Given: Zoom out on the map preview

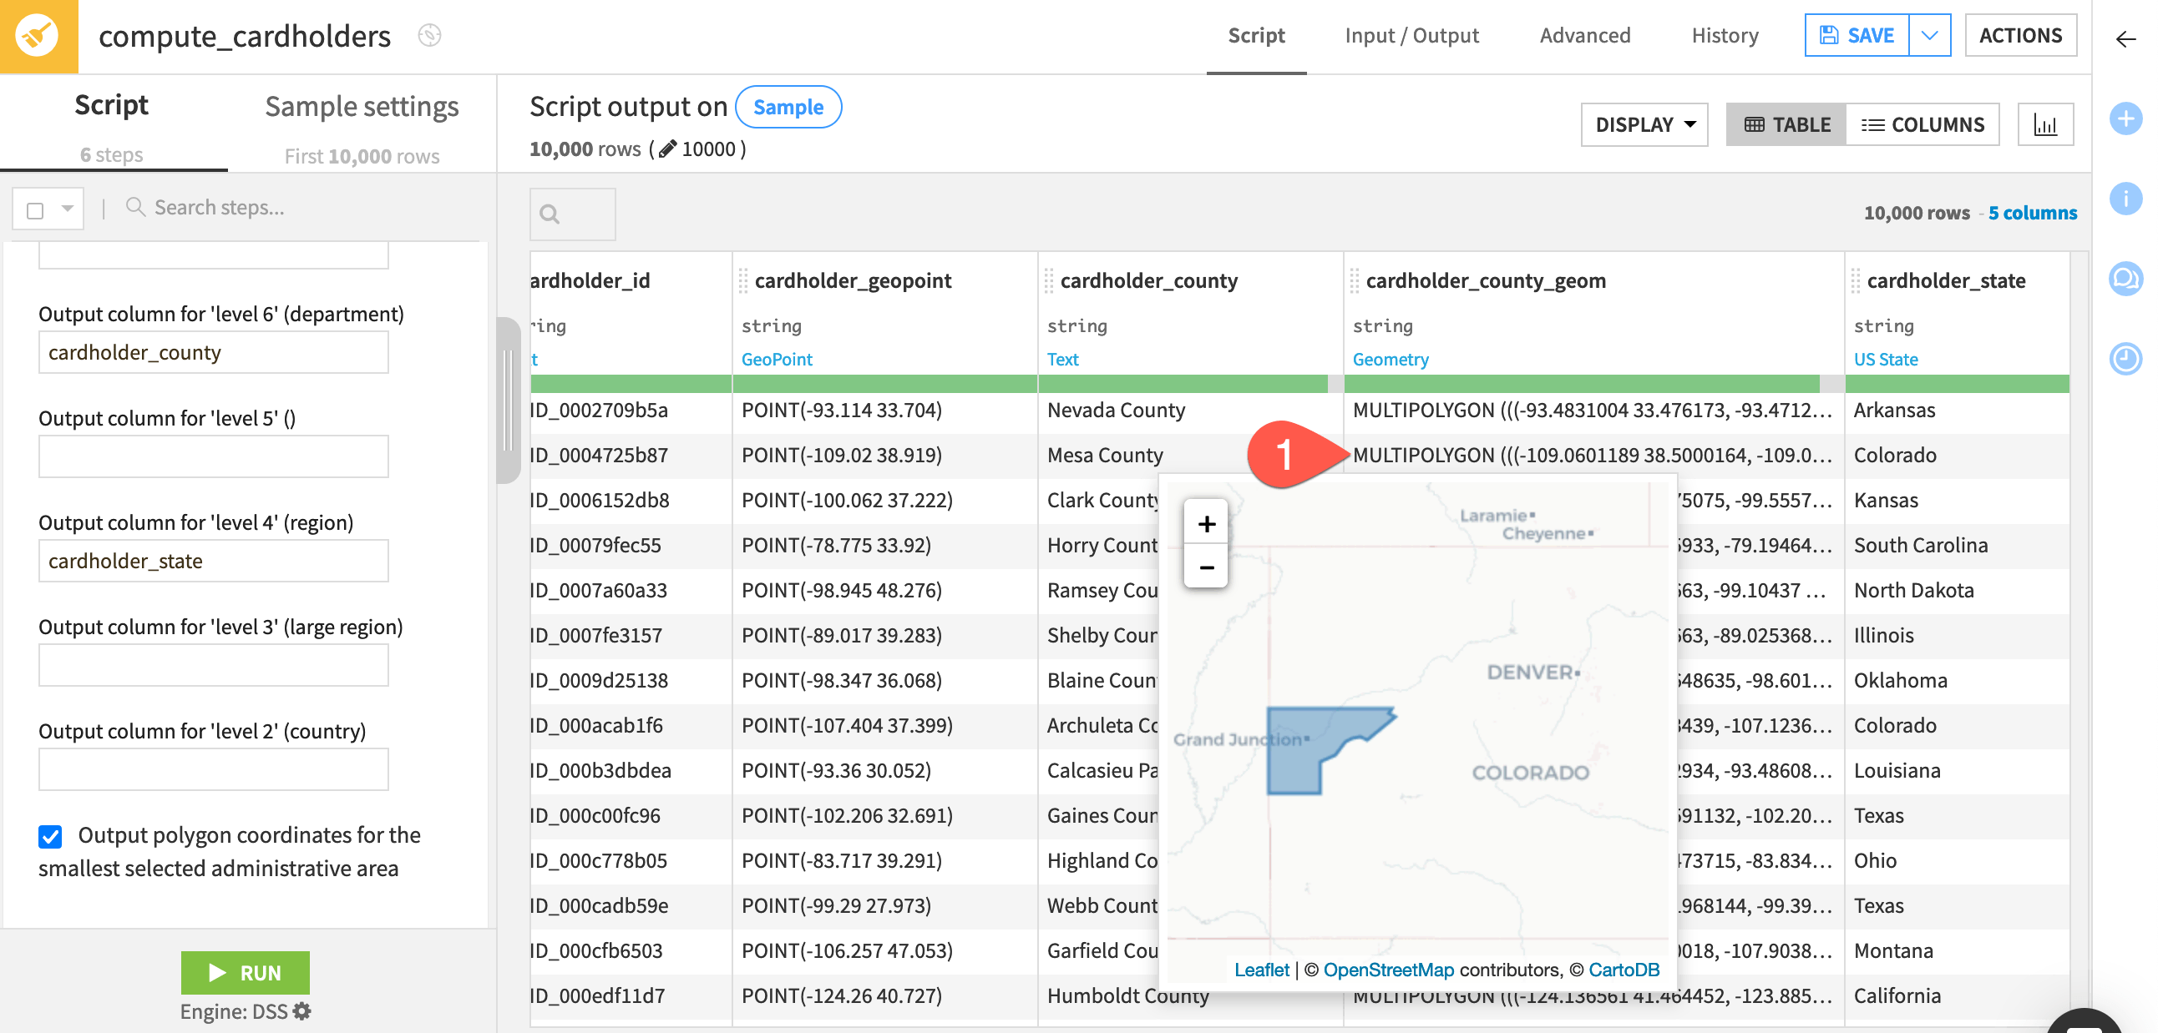Looking at the screenshot, I should pos(1205,567).
